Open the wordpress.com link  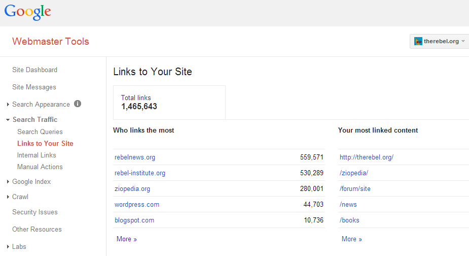pos(137,204)
